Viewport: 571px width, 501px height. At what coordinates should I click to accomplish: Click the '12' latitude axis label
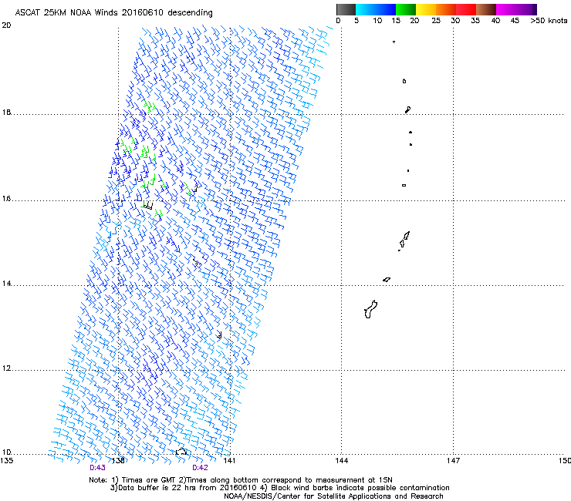pos(6,368)
